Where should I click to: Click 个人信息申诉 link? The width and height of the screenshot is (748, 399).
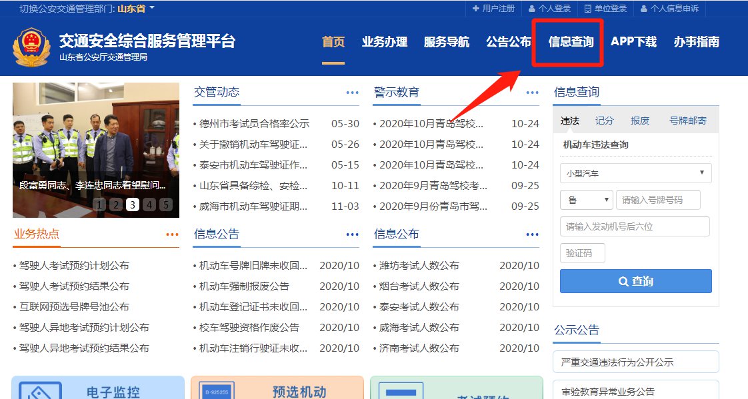point(675,9)
